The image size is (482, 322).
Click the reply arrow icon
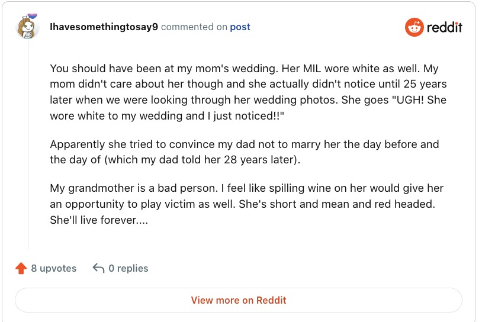(x=99, y=269)
